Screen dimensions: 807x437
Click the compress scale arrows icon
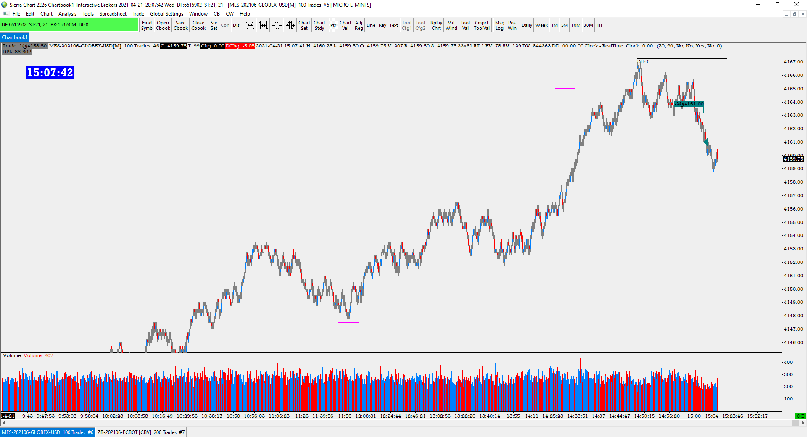pos(277,25)
